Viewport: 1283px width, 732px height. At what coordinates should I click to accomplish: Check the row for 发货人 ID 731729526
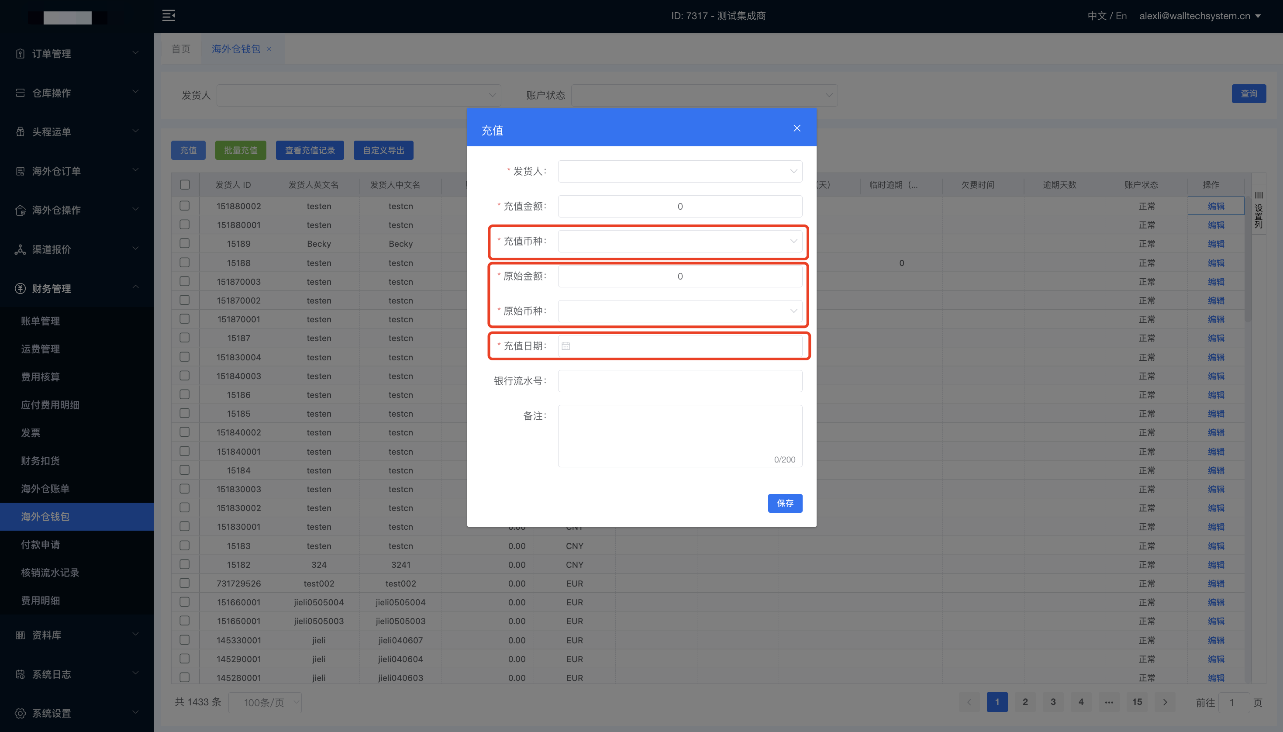click(185, 583)
